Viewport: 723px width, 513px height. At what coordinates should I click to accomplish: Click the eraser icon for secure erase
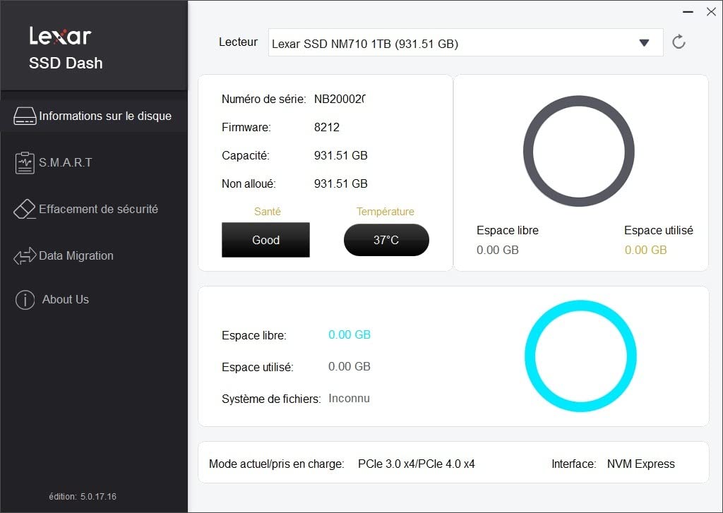click(x=25, y=210)
